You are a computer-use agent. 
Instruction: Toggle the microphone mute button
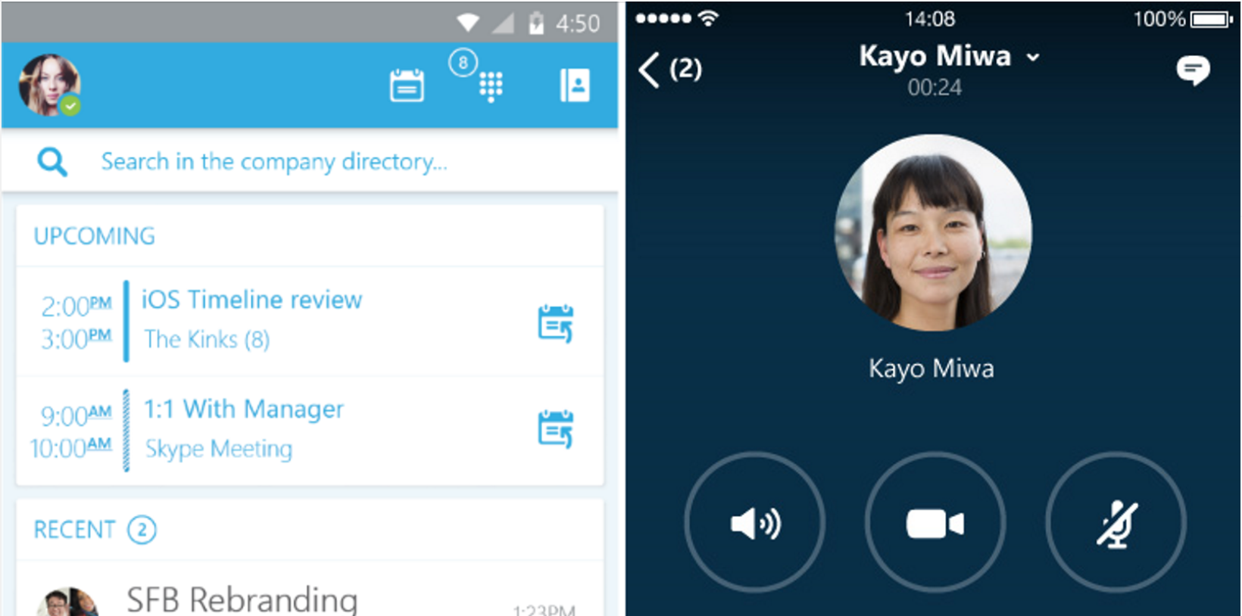pos(1116,523)
